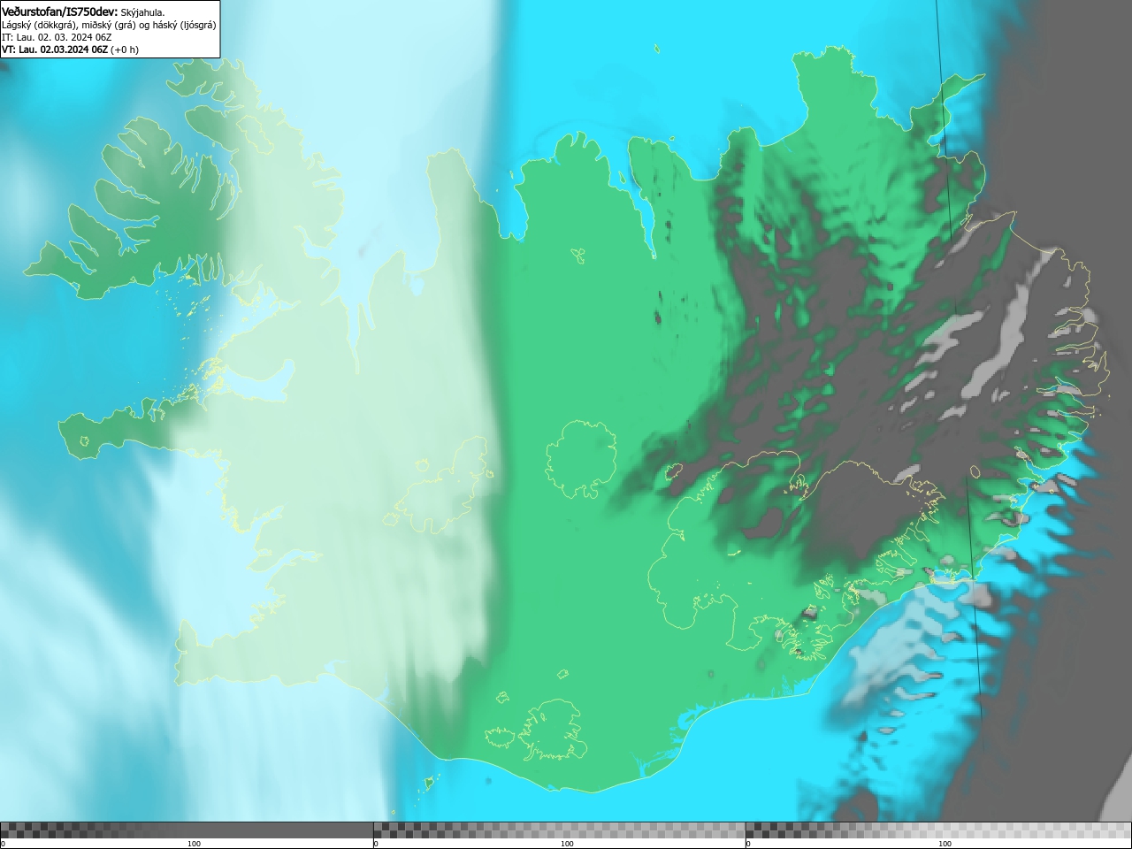Click the dark grey low-cloud colour scale bar
This screenshot has height=849, width=1132.
(x=187, y=830)
